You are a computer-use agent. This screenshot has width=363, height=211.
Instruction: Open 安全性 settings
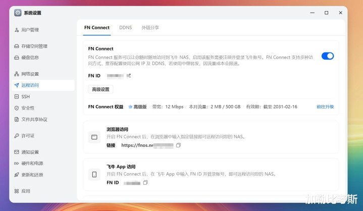pos(43,108)
